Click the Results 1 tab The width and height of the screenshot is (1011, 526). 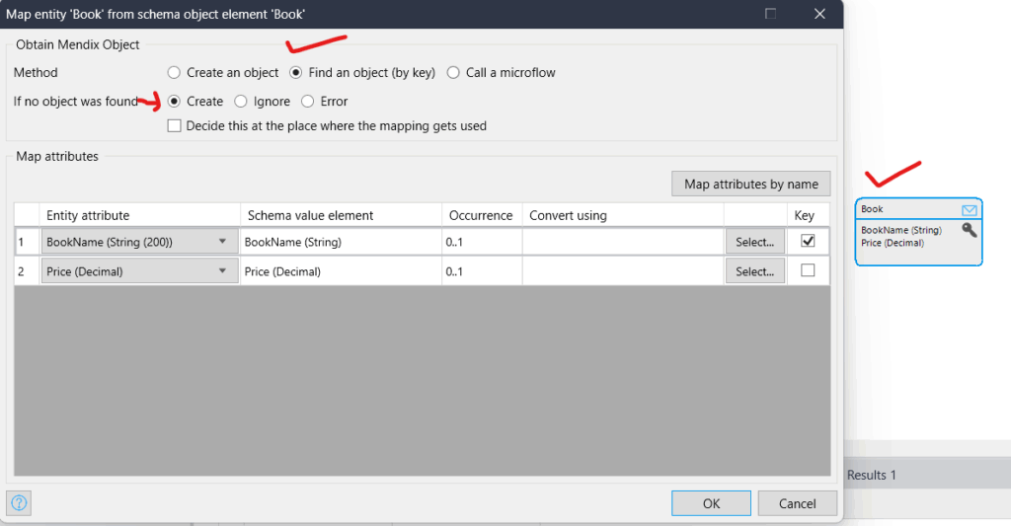tap(872, 475)
